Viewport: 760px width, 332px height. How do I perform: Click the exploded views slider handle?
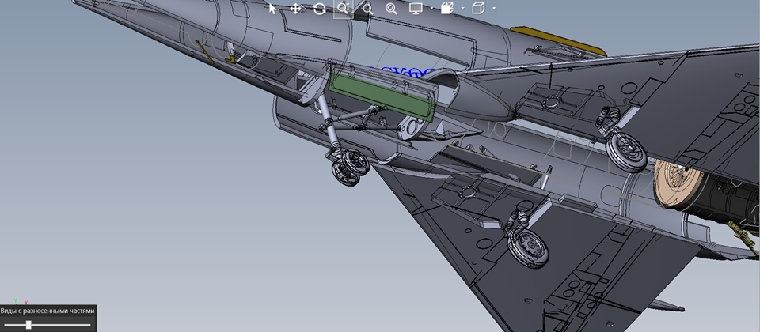click(x=28, y=324)
